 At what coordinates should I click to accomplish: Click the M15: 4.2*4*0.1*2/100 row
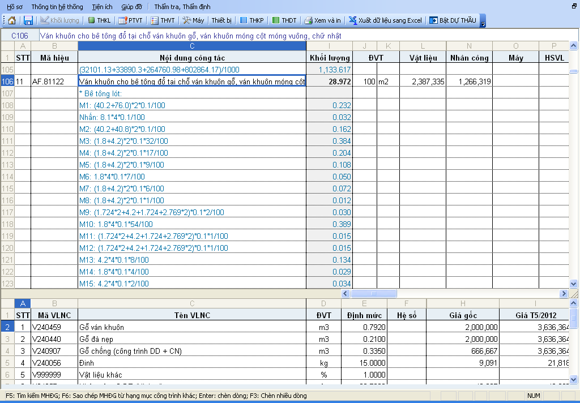click(x=192, y=283)
